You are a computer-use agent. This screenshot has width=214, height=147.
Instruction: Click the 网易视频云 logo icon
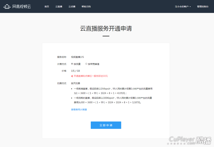(x=7, y=7)
